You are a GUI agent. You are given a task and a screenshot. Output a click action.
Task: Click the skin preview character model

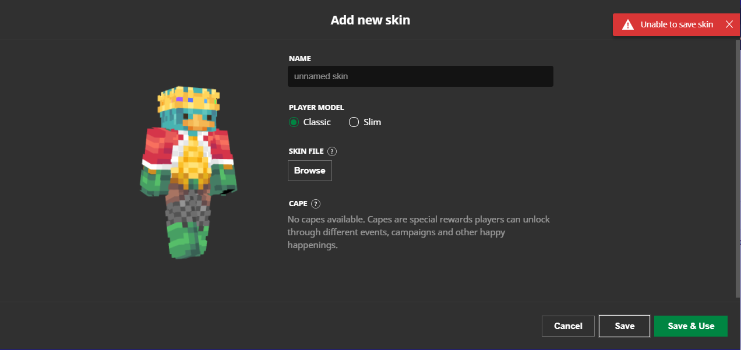click(189, 172)
